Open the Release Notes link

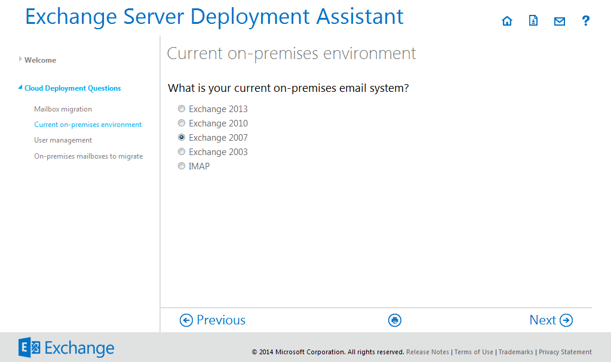point(428,352)
